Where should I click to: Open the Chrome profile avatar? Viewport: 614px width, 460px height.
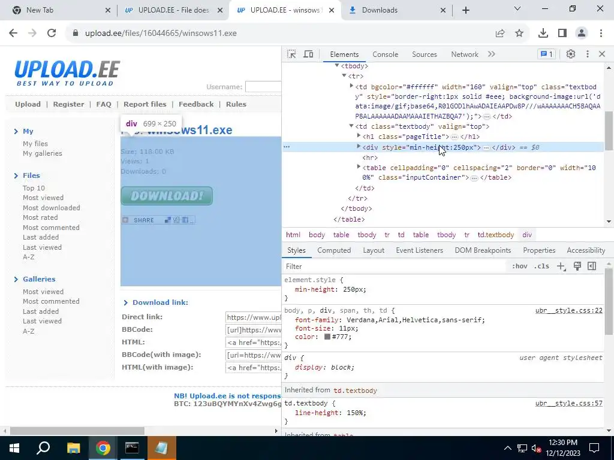point(582,34)
